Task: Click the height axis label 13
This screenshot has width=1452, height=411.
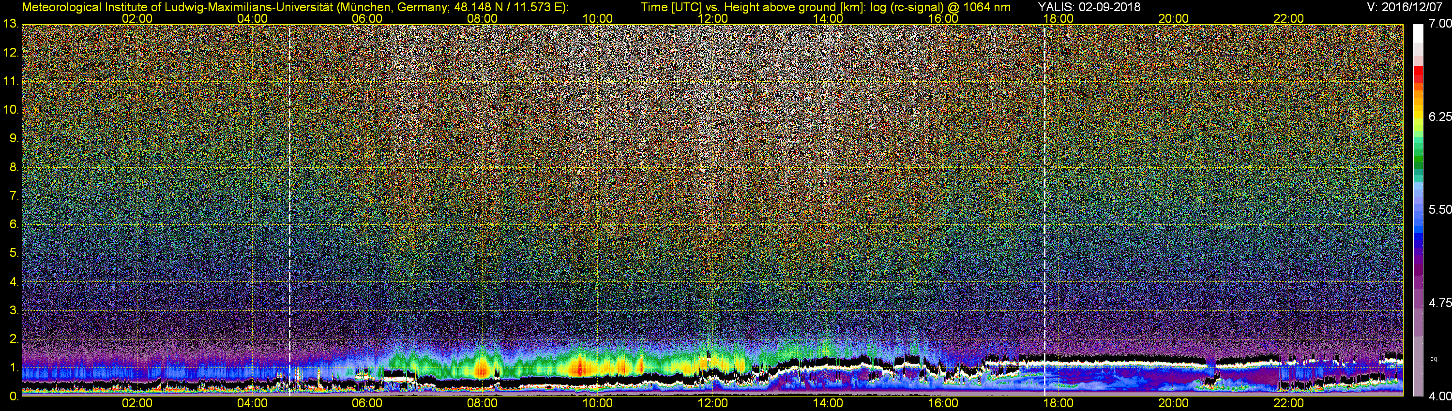Action: (x=11, y=24)
